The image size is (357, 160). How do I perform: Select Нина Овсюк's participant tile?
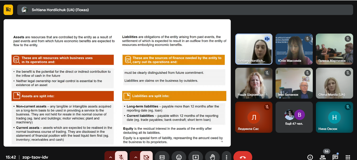click(x=334, y=117)
